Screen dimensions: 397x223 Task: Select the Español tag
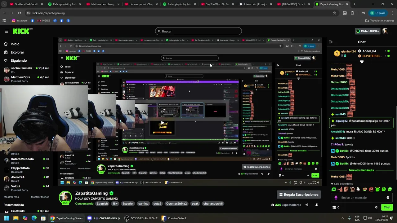[128, 204]
